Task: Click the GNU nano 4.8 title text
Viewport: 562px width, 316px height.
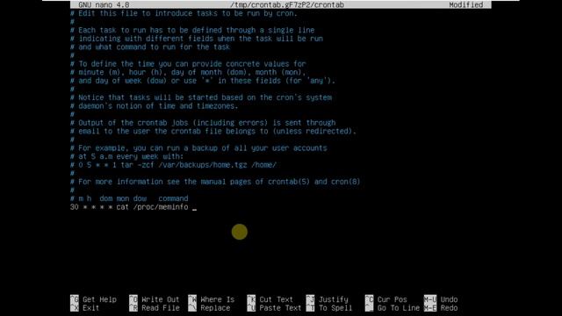Action: coord(104,4)
